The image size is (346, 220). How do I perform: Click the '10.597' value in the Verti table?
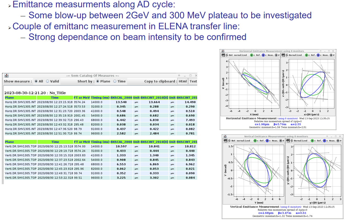coord(121,146)
